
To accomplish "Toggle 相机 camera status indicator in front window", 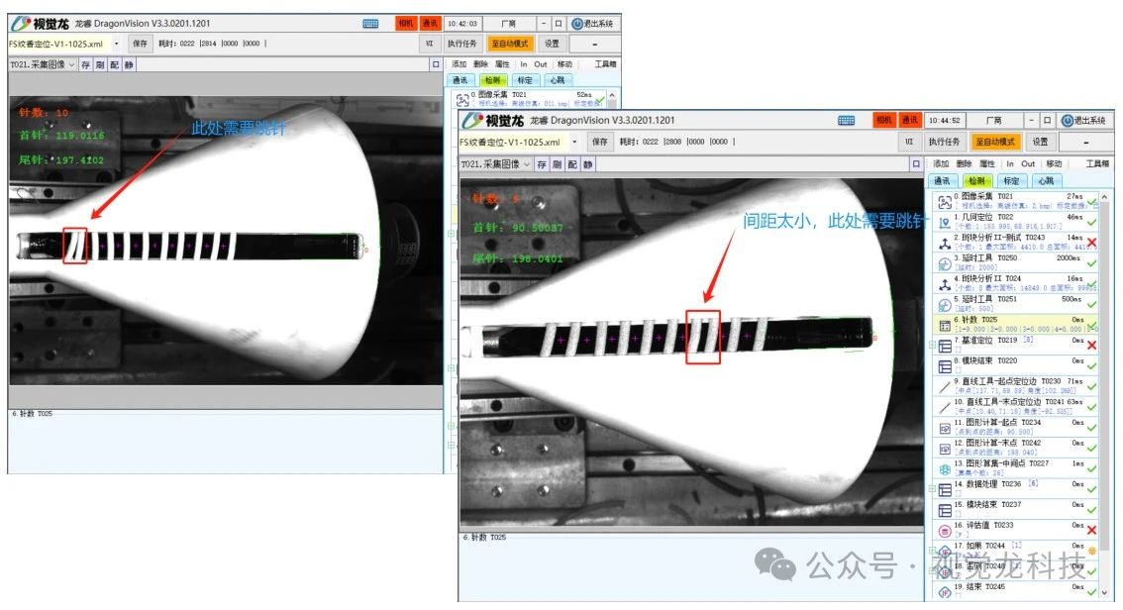I will pyautogui.click(x=884, y=120).
